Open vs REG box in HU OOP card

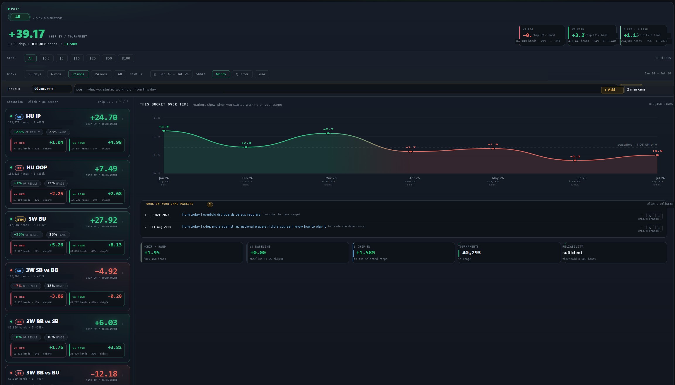(38, 196)
